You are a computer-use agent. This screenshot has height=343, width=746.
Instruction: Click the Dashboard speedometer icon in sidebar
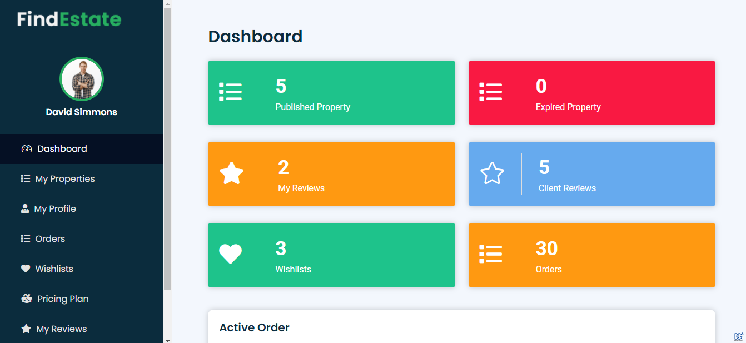pyautogui.click(x=27, y=149)
